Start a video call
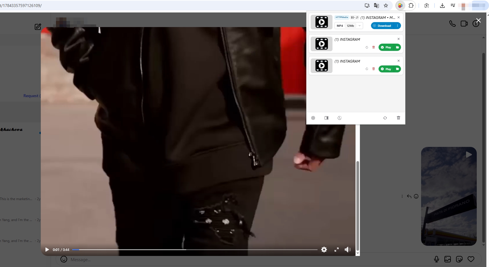The width and height of the screenshot is (489, 267). 464,24
